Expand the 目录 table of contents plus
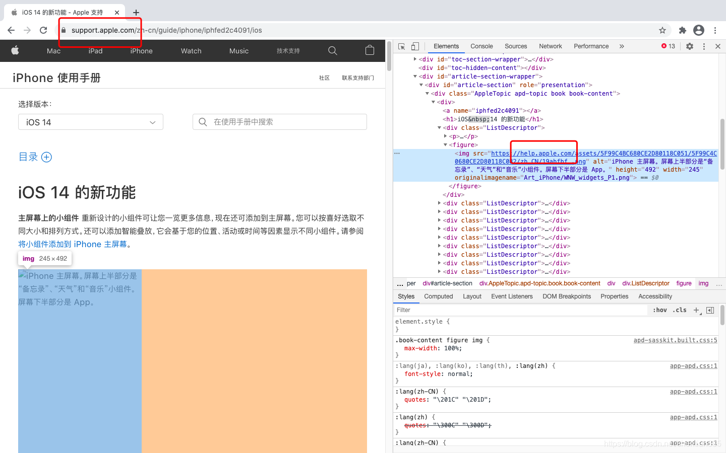Viewport: 726px width, 453px height. click(46, 157)
